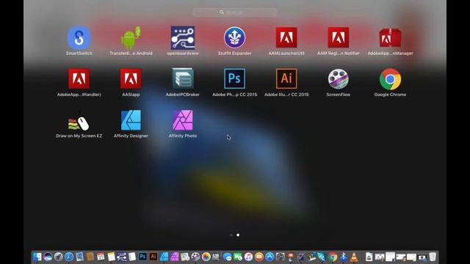Activate Siri in the Dock

(x=48, y=257)
